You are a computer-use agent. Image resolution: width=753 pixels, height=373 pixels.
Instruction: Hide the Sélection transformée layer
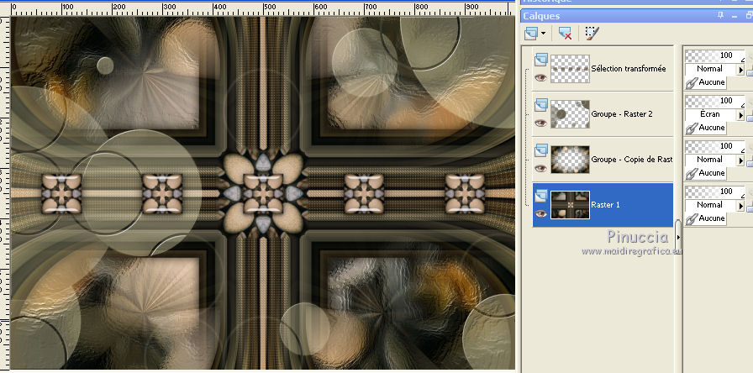(540, 77)
